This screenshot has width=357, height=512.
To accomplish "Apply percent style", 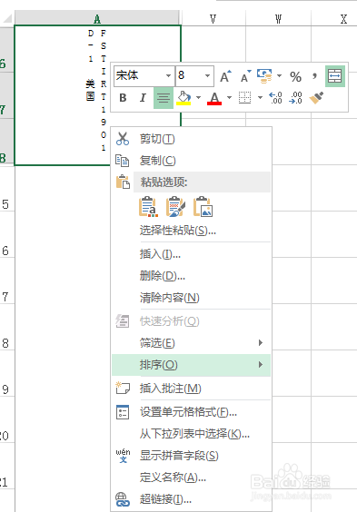I will coord(295,77).
